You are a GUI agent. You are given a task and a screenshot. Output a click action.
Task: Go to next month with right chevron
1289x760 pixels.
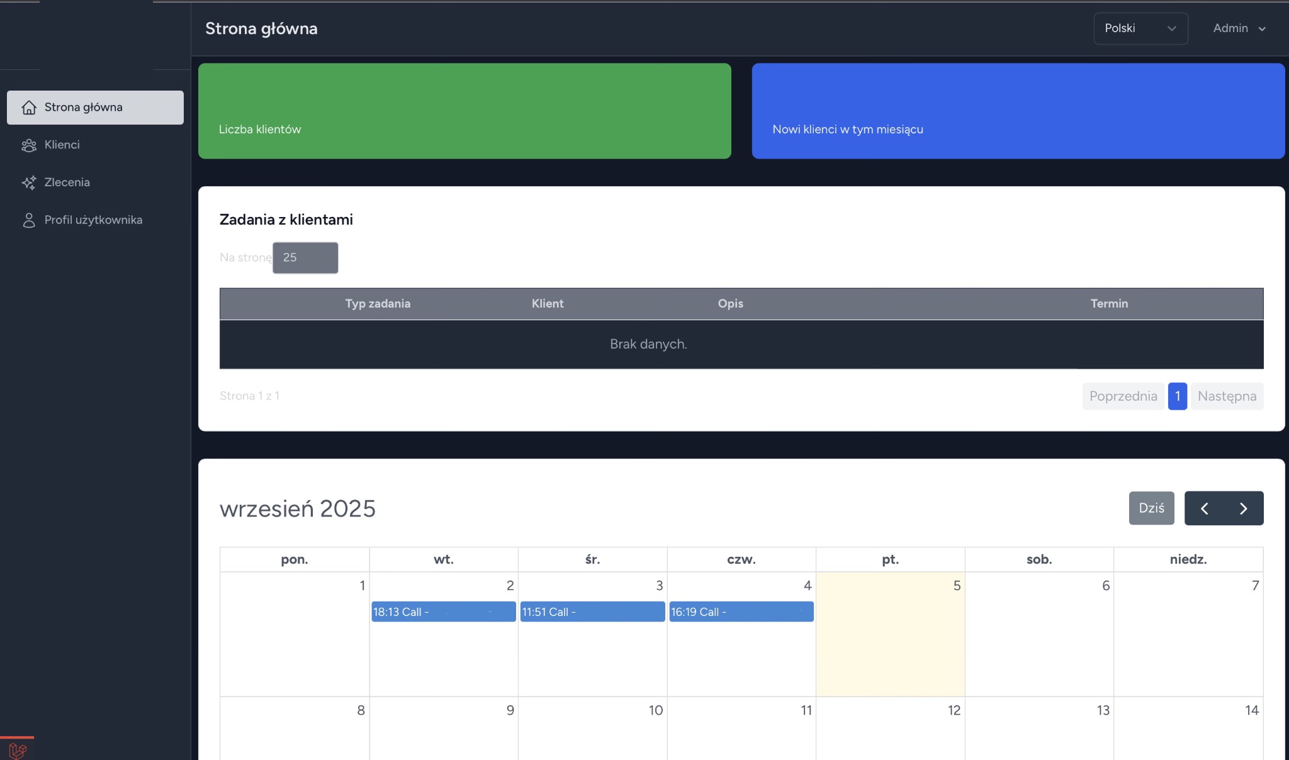click(x=1242, y=508)
